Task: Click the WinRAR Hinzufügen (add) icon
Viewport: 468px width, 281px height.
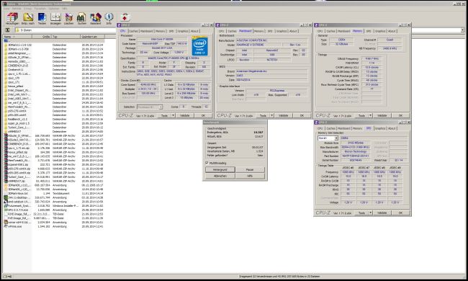Action: coord(12,18)
